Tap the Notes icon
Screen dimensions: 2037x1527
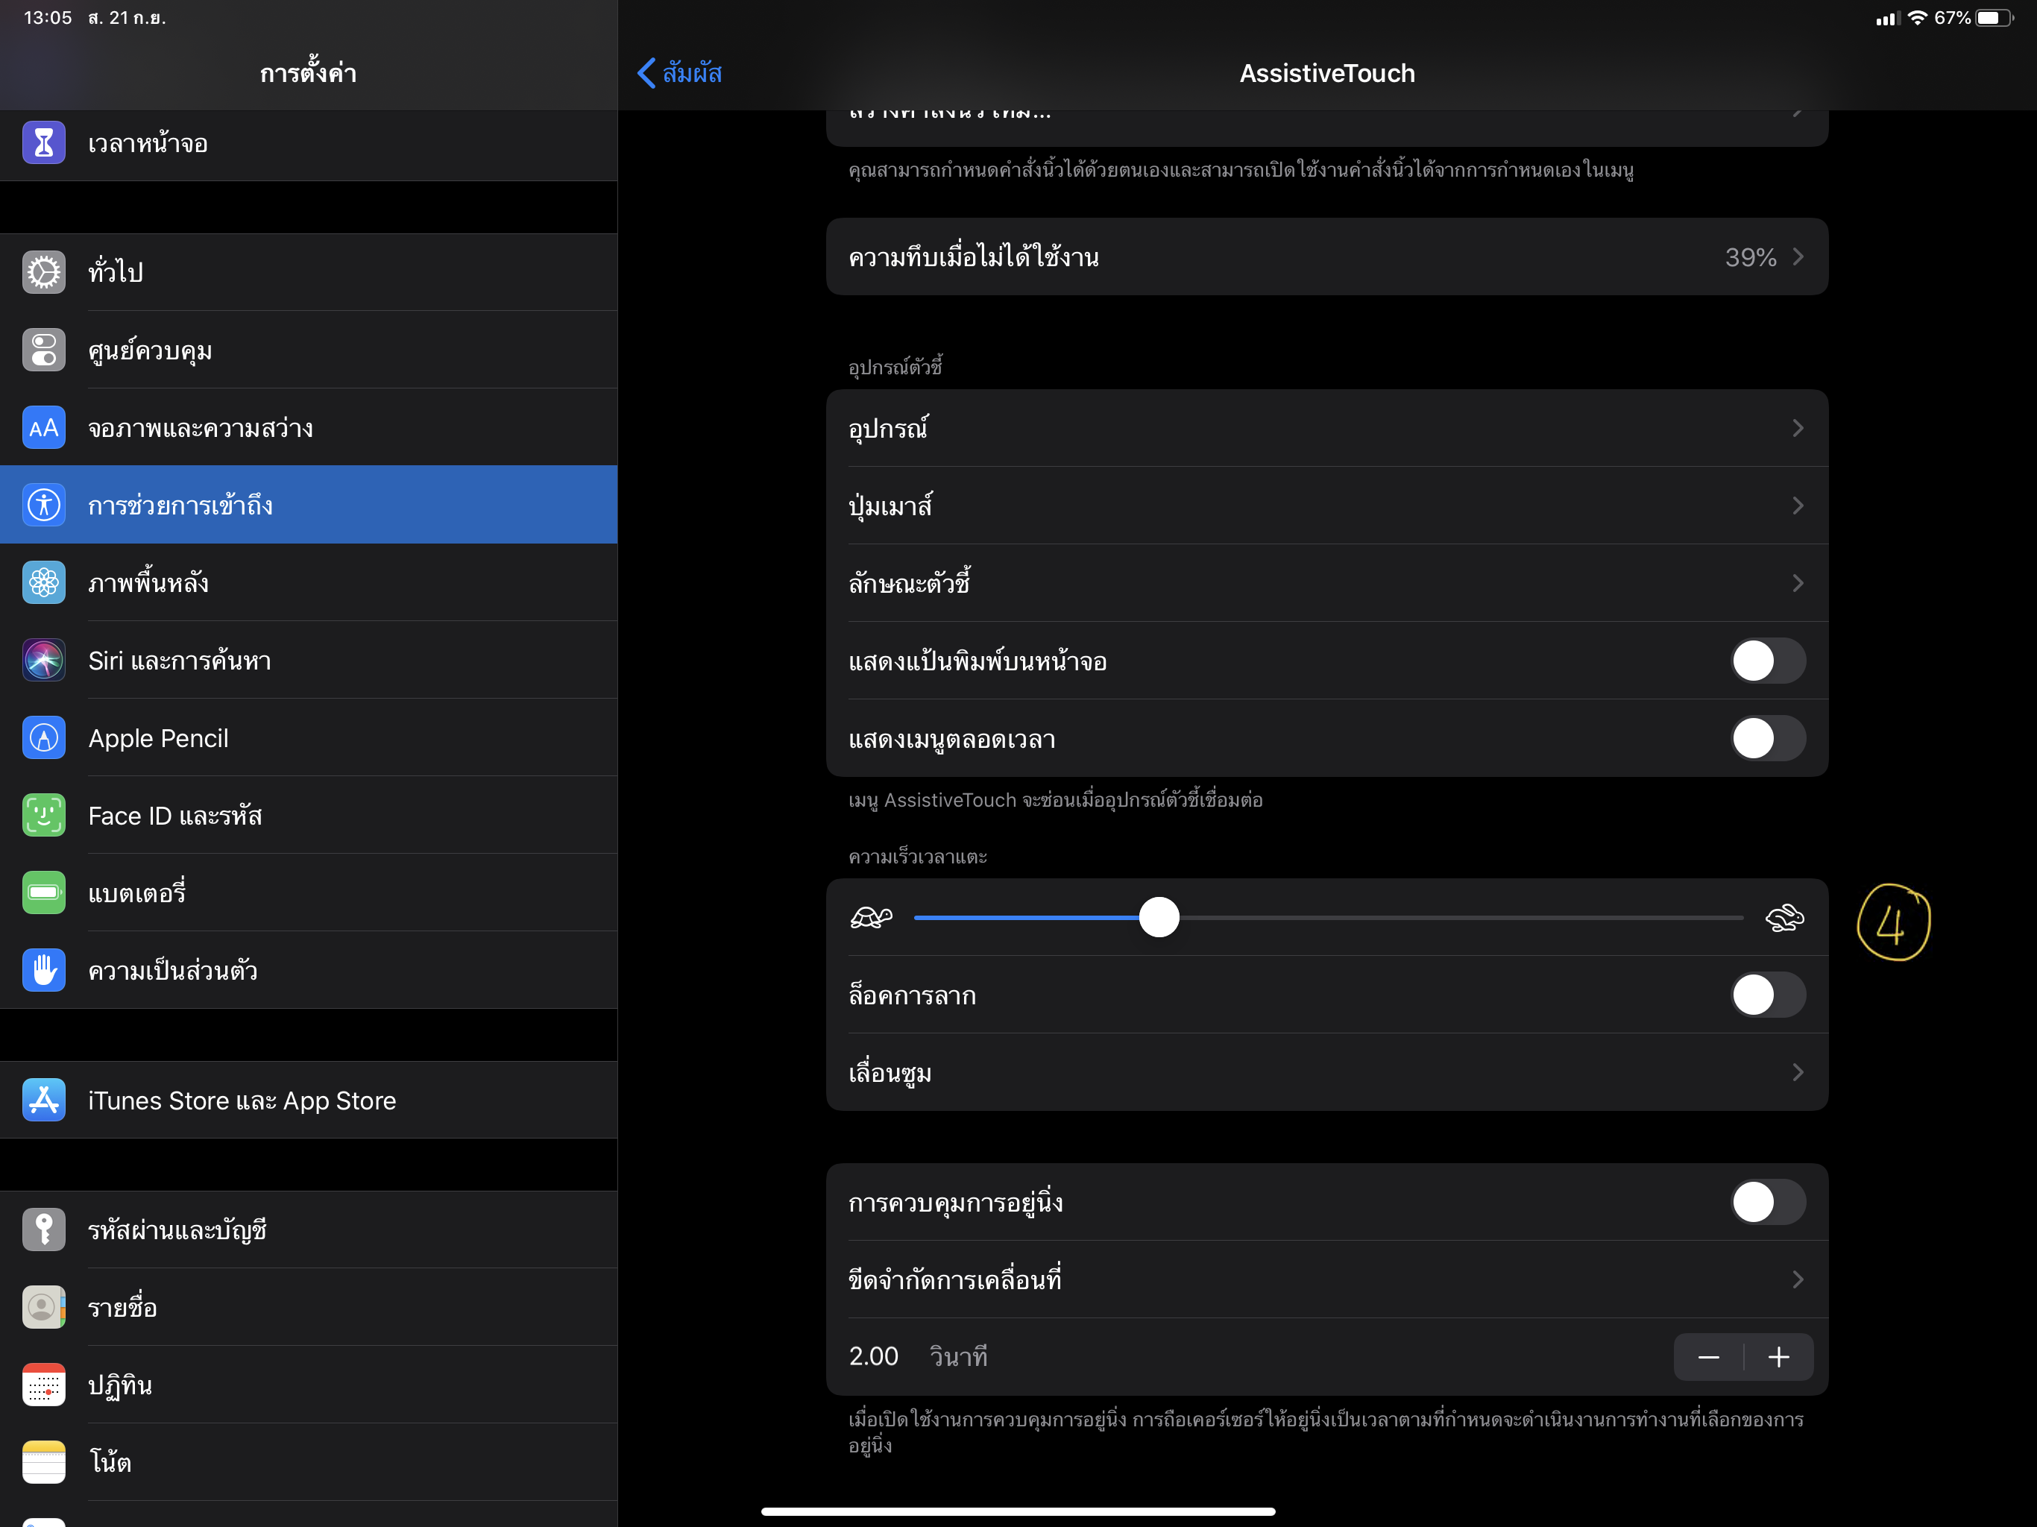tap(43, 1461)
